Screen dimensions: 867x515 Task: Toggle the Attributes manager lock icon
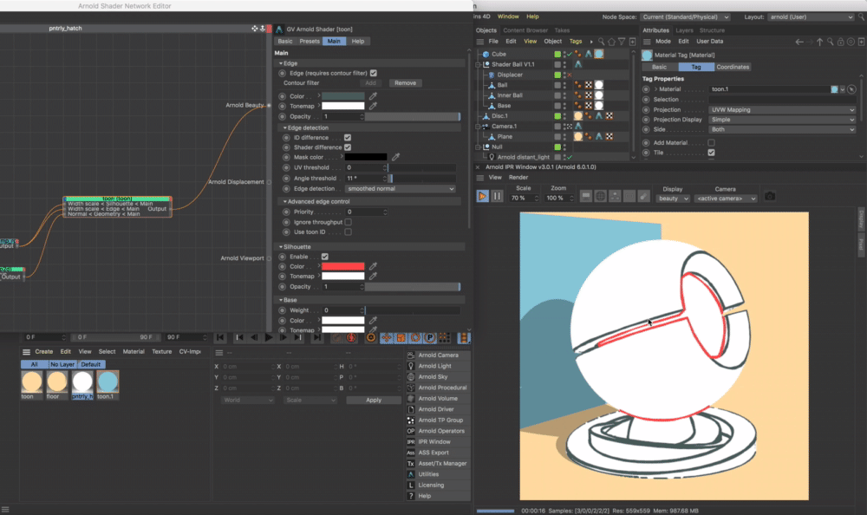(x=840, y=42)
